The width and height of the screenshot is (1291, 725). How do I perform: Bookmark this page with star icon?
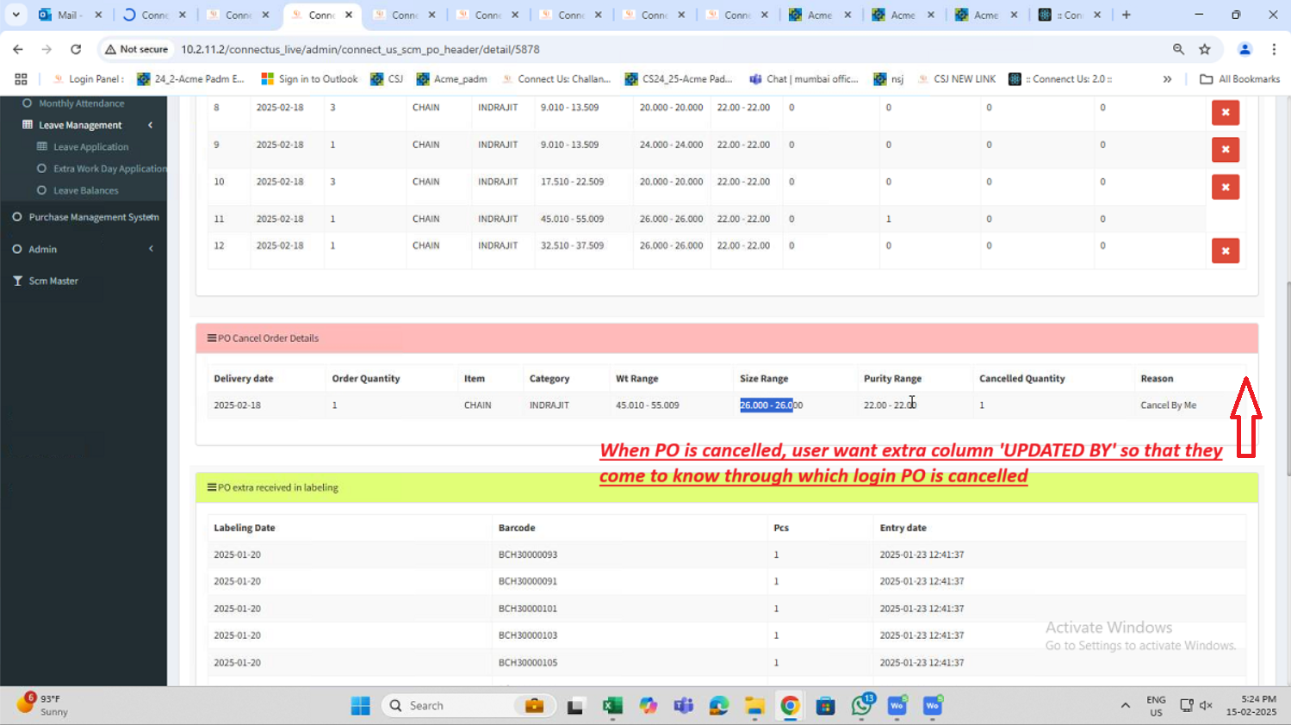1205,49
